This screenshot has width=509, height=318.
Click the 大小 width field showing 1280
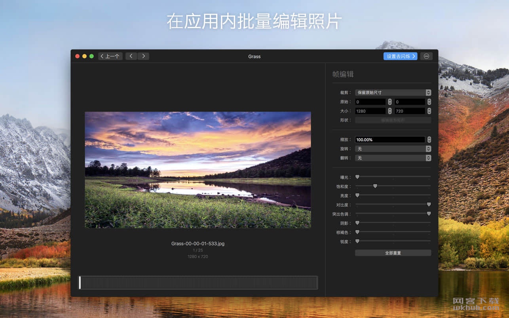pyautogui.click(x=370, y=111)
